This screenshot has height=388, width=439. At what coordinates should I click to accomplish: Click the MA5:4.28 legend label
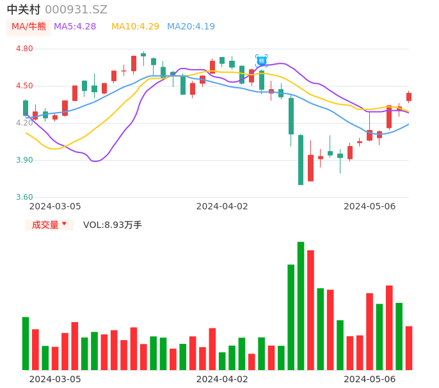point(75,27)
